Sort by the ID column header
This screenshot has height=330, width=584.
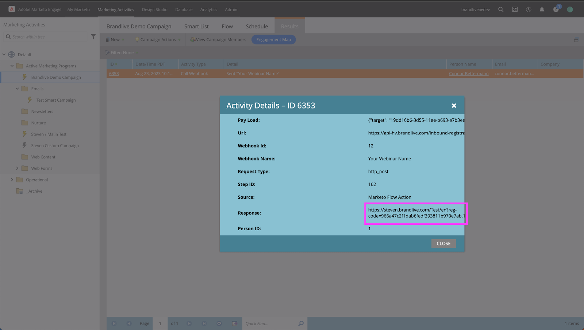click(119, 64)
